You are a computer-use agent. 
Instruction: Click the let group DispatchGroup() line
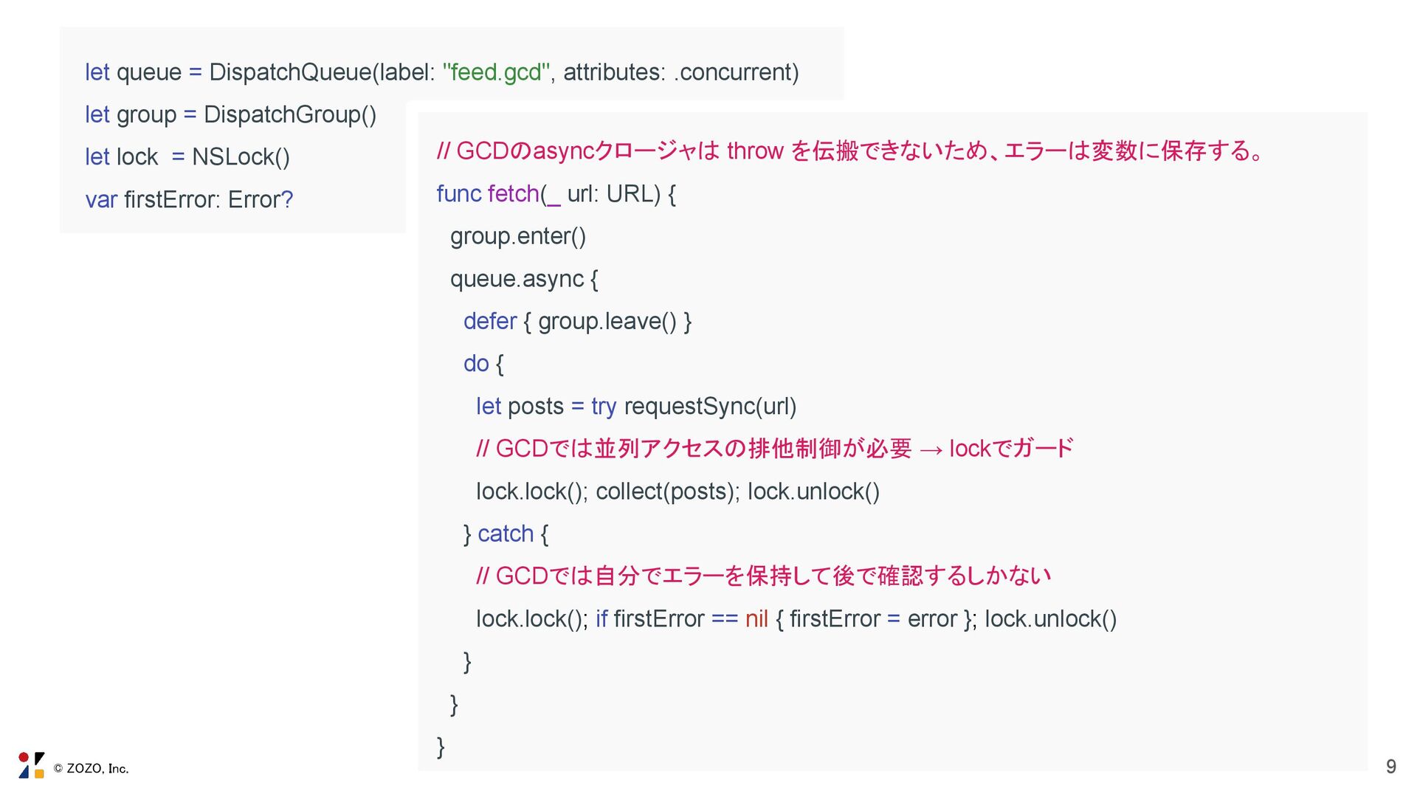230,115
